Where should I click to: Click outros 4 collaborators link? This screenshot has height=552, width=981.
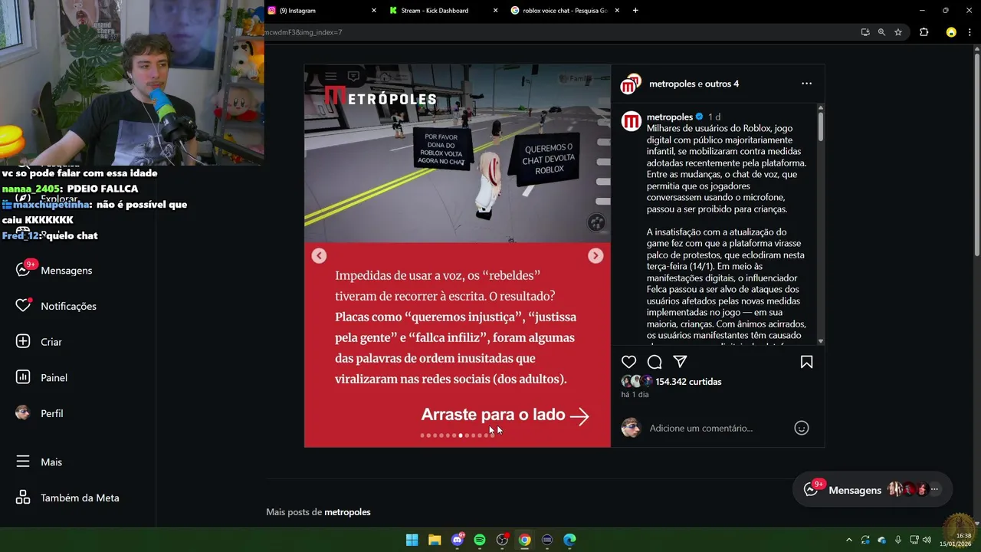[x=722, y=84]
